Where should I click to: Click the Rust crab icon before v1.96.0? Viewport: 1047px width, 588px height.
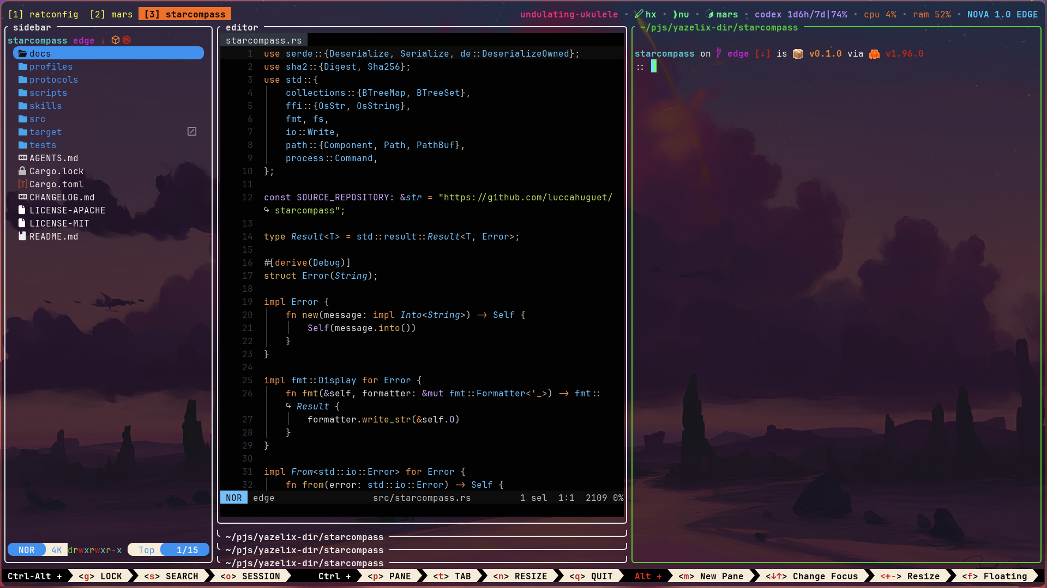[874, 53]
